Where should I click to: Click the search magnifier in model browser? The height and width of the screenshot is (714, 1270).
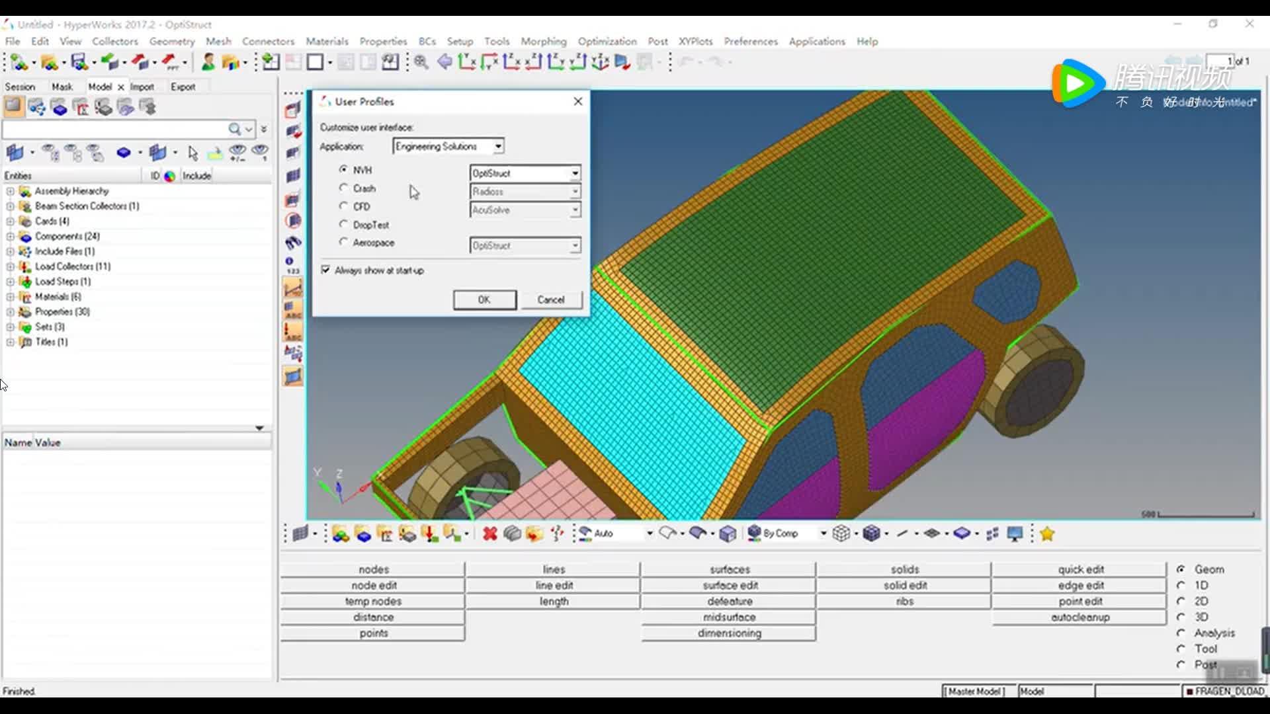(x=234, y=129)
